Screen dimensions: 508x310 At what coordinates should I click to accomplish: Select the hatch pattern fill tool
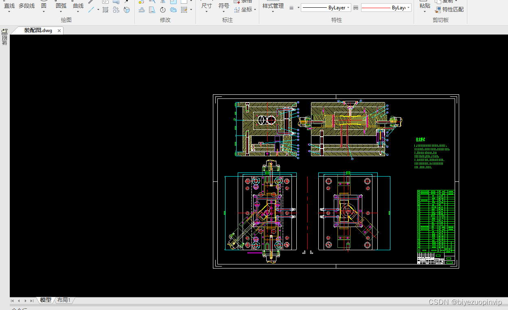click(105, 10)
